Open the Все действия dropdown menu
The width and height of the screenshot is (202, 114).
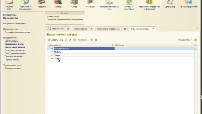point(185,40)
